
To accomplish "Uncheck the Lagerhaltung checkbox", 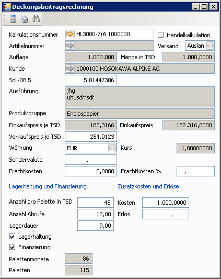I will 12,237.
